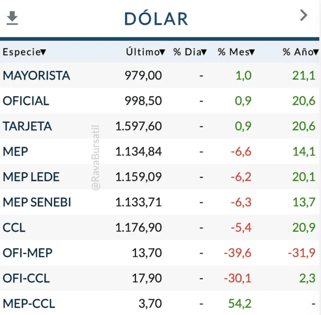Select the OFICIAL dollar row
Image resolution: width=321 pixels, height=315 pixels.
26,101
